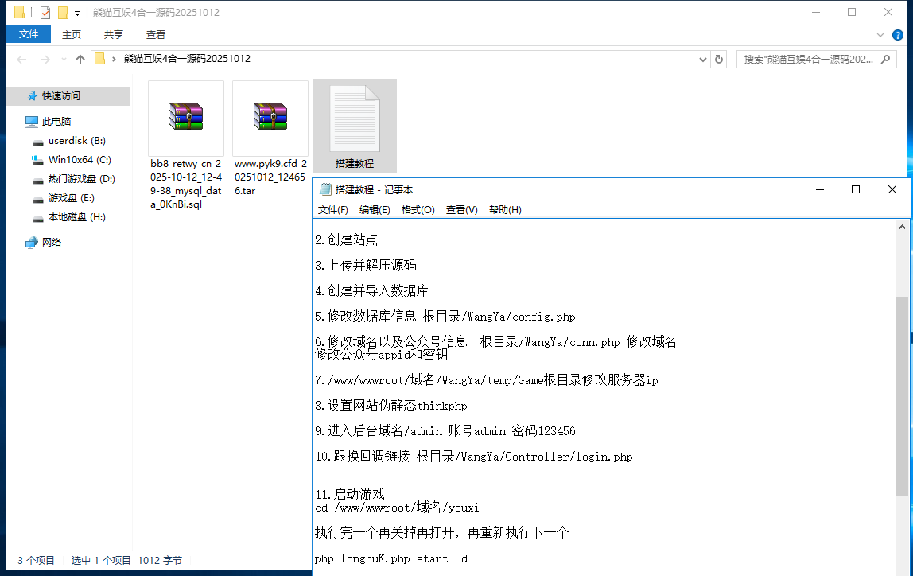Image resolution: width=913 pixels, height=576 pixels.
Task: Click the New Folder icon in title bar
Action: coord(63,13)
